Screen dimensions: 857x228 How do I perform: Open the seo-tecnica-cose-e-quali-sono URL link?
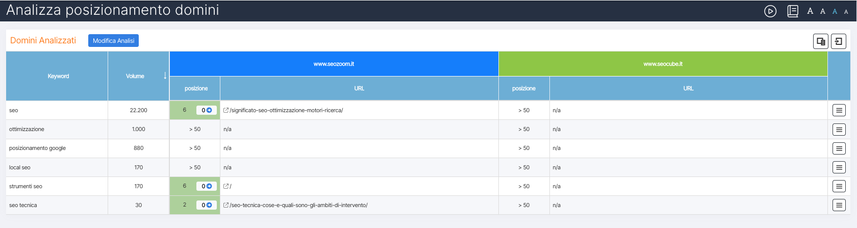[298, 205]
